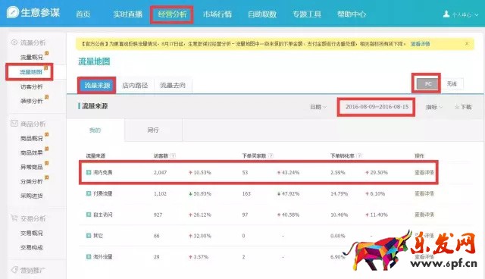The image size is (485, 279).
Task: Click the 商品分析 section icon
Action: click(14, 124)
